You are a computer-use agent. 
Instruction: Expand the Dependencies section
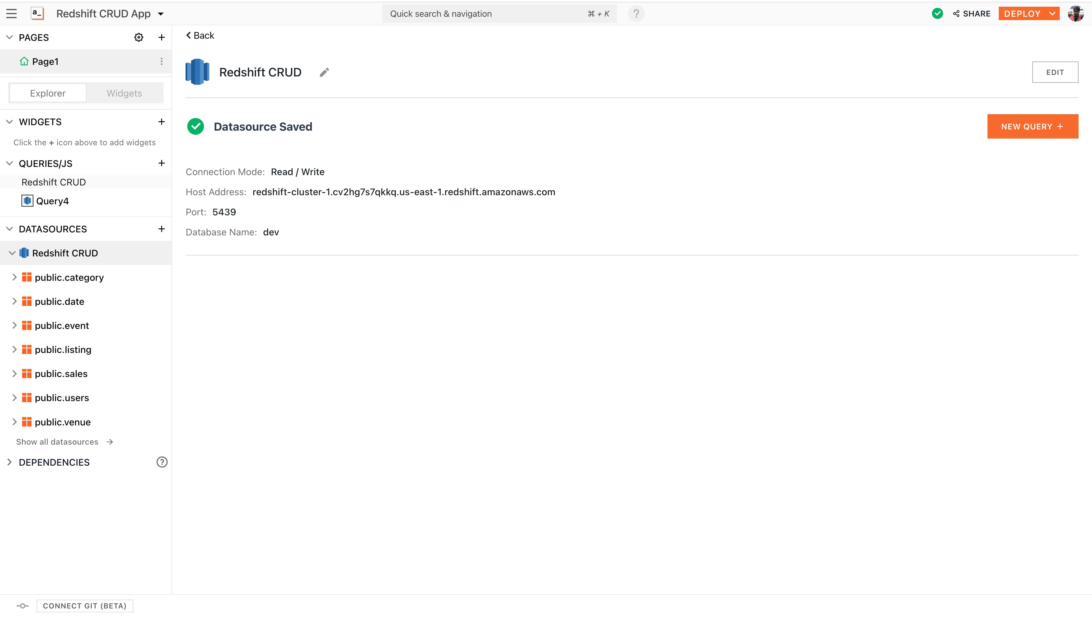pyautogui.click(x=9, y=462)
